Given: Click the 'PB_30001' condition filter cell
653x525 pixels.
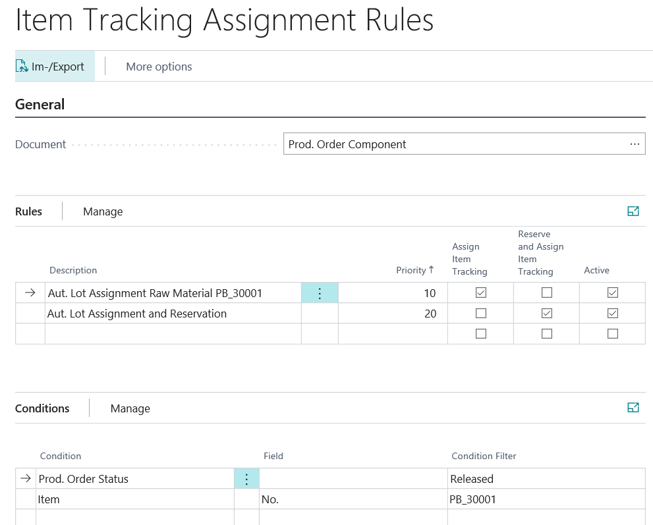Looking at the screenshot, I should coord(546,499).
